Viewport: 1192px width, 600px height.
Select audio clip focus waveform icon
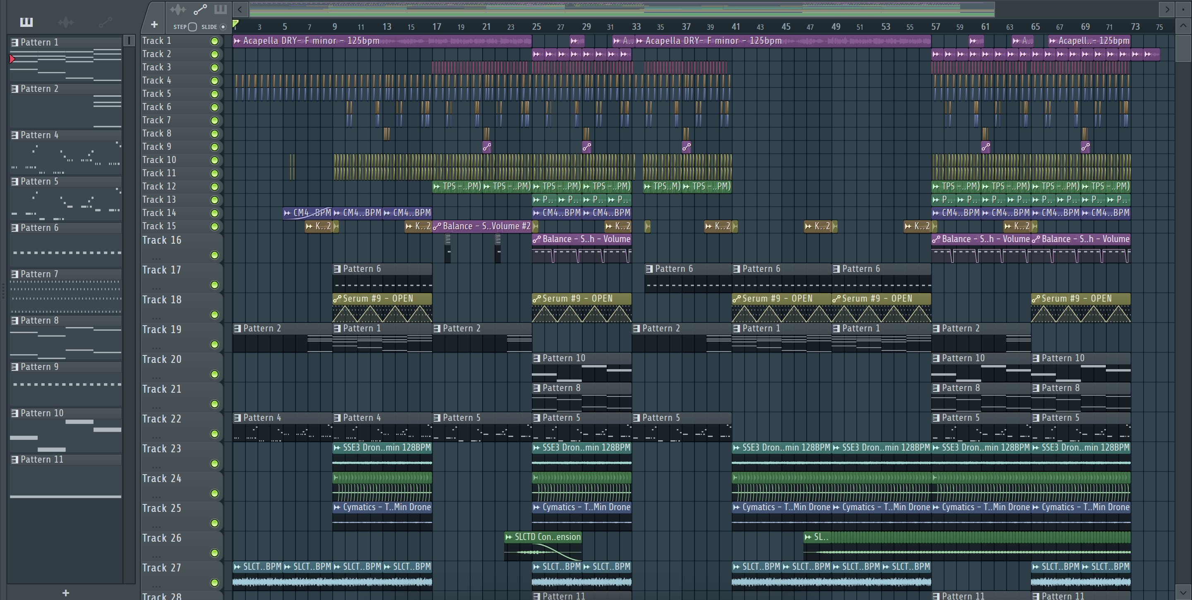click(x=178, y=9)
